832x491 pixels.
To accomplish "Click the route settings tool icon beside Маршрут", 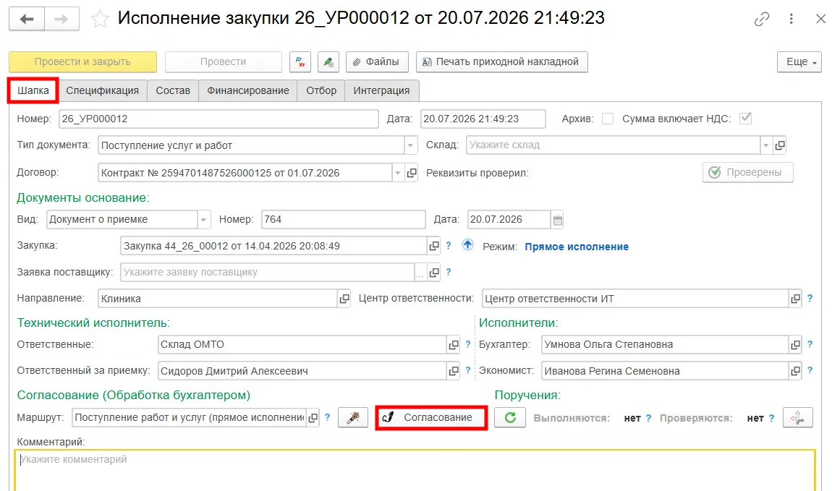I will tap(353, 418).
